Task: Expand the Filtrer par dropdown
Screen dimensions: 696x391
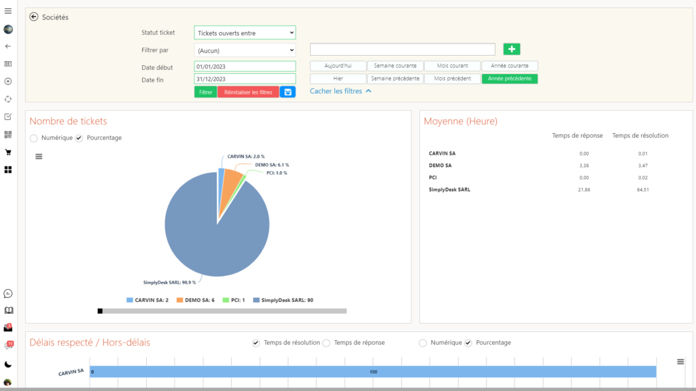Action: point(245,50)
